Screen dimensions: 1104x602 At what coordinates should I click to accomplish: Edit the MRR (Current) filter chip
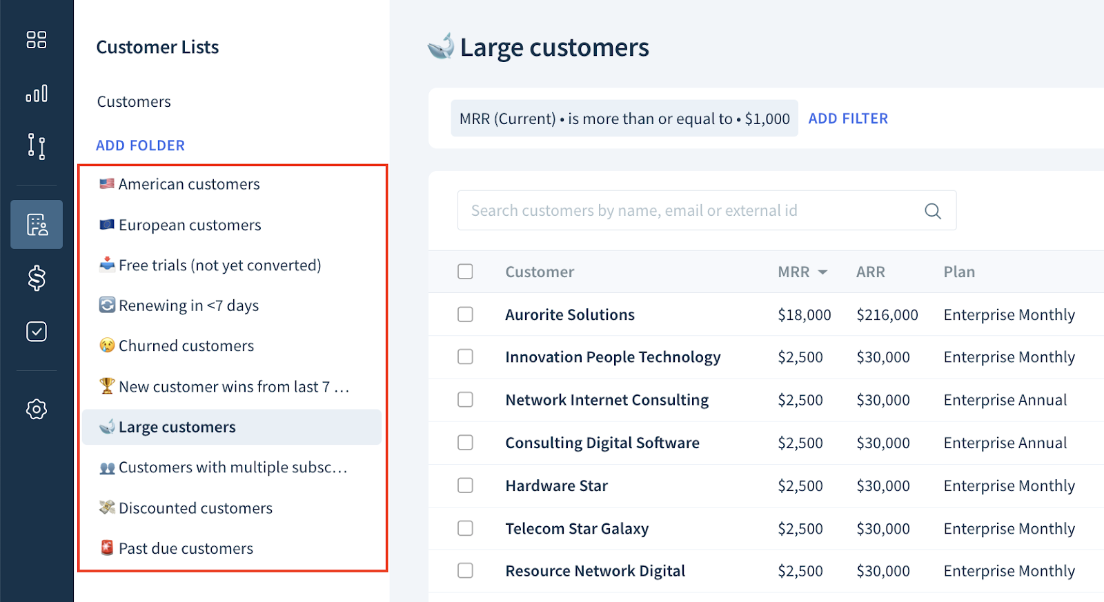click(x=624, y=119)
